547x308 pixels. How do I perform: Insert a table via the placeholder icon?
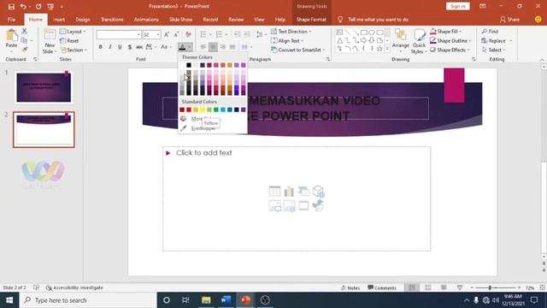point(274,192)
